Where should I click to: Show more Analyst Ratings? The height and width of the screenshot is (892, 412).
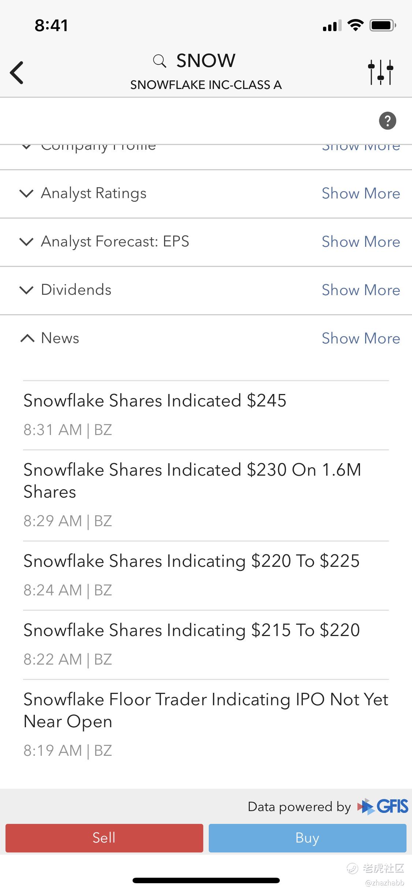(x=361, y=193)
